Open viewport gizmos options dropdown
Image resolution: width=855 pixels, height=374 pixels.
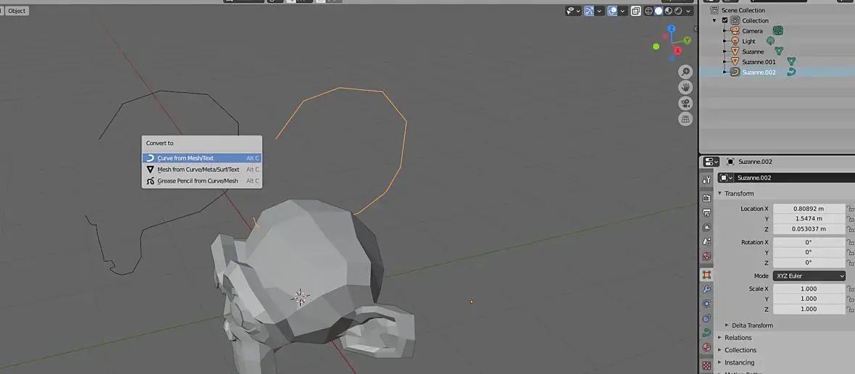(x=600, y=11)
